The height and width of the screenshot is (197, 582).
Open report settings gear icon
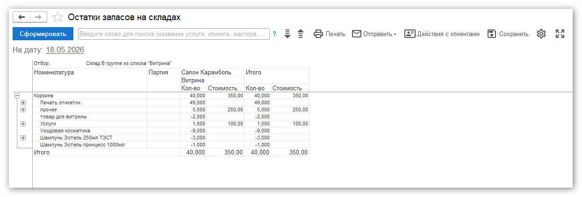(541, 34)
